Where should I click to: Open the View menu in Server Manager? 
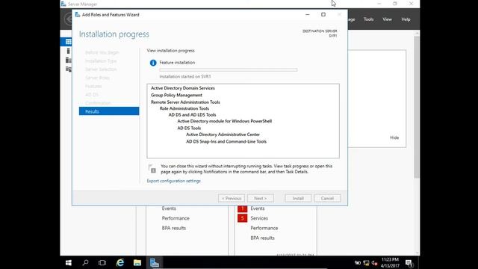387,19
